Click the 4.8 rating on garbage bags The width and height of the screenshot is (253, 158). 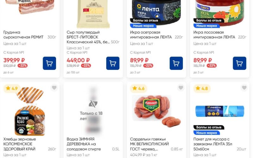pyautogui.click(x=202, y=88)
